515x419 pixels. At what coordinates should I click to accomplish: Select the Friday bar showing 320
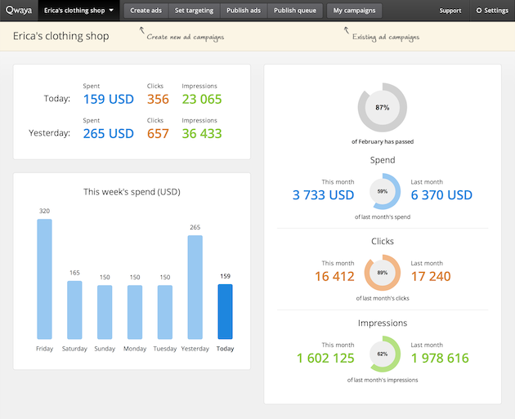(x=44, y=279)
